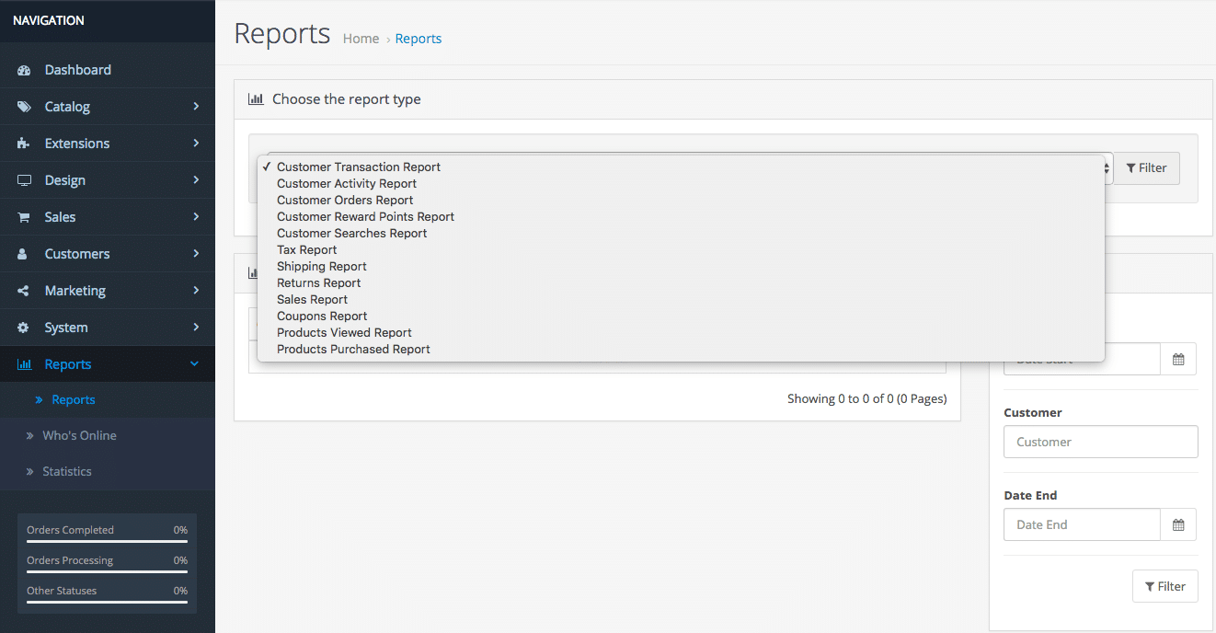Click the Reports breadcrumb link
The height and width of the screenshot is (633, 1216).
pyautogui.click(x=419, y=39)
